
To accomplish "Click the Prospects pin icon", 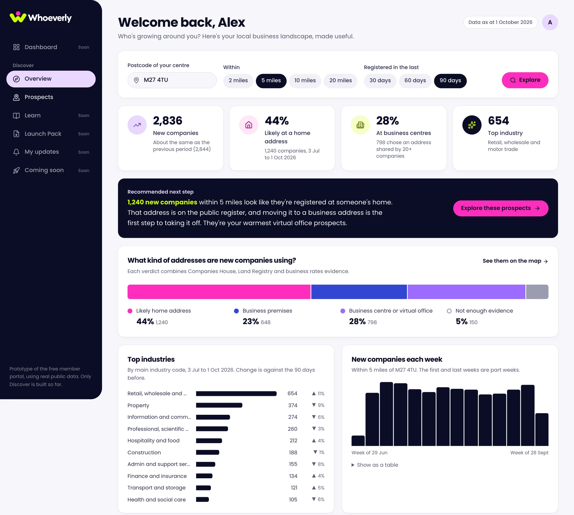I will [16, 97].
